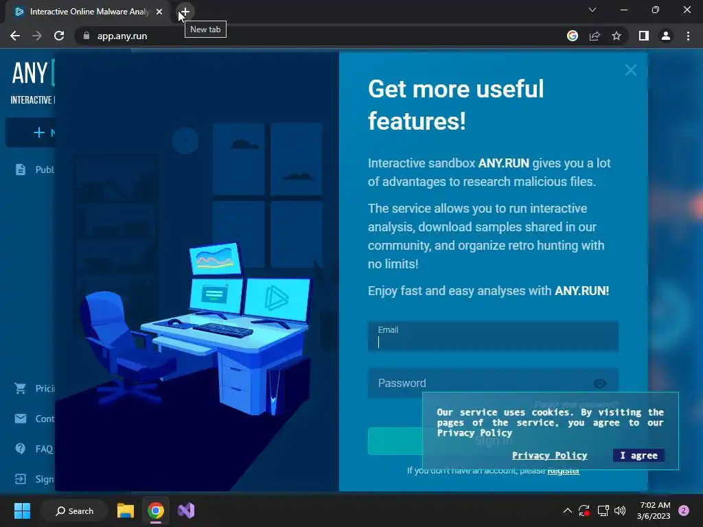Open notification center badge
This screenshot has width=703, height=527.
[684, 511]
